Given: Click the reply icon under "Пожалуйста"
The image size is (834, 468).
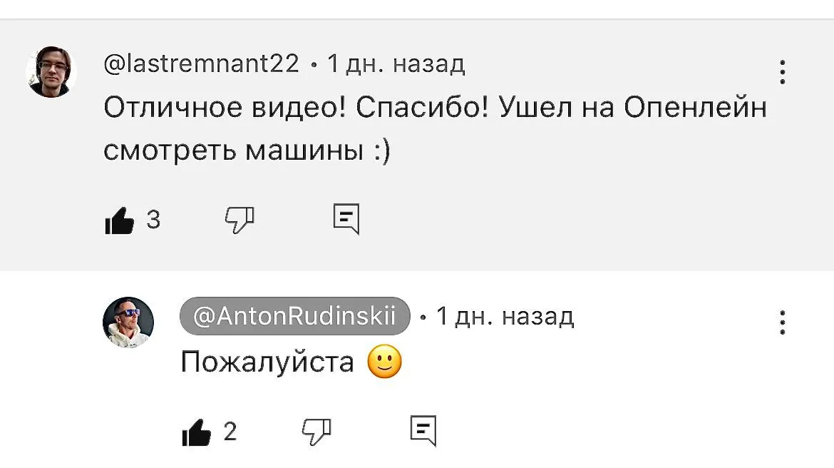Looking at the screenshot, I should click(x=423, y=431).
